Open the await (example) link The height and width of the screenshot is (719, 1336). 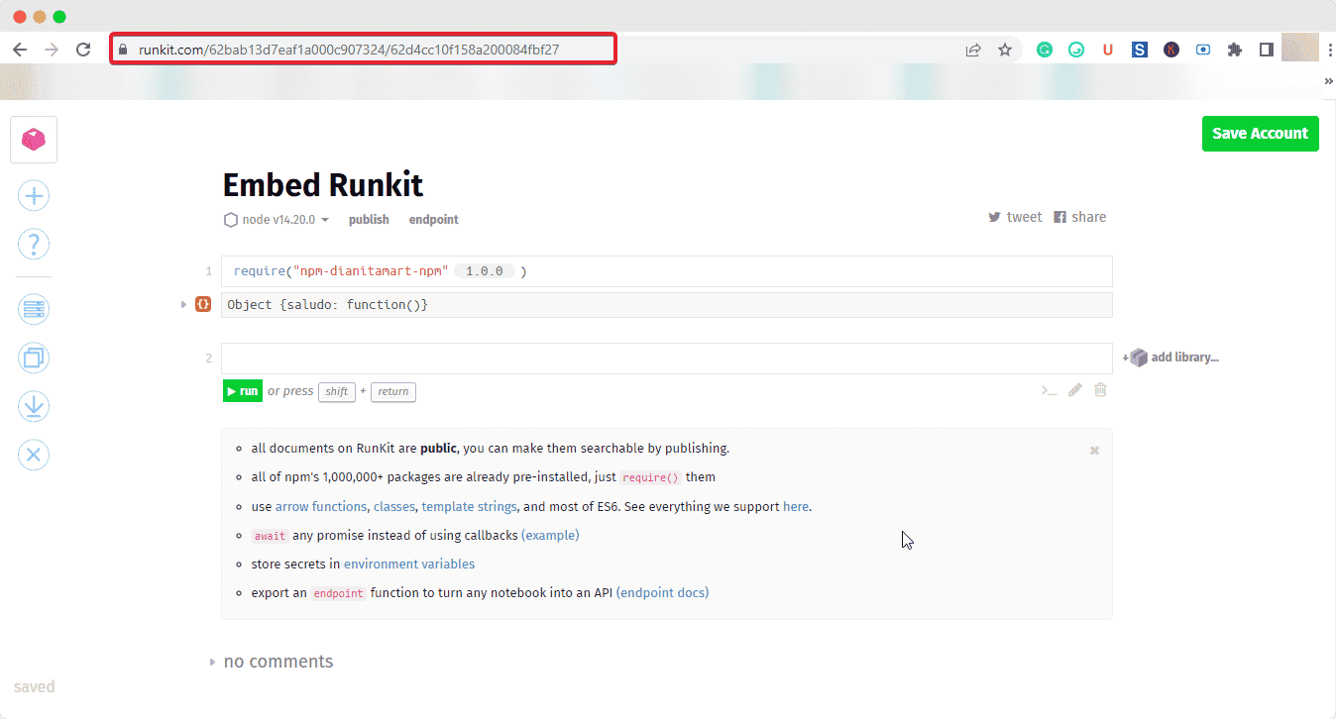550,535
